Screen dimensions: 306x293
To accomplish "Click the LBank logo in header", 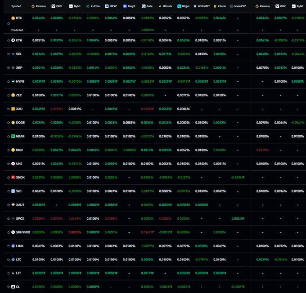I will (215, 6).
